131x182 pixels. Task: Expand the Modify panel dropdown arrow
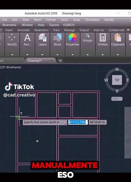point(12,55)
